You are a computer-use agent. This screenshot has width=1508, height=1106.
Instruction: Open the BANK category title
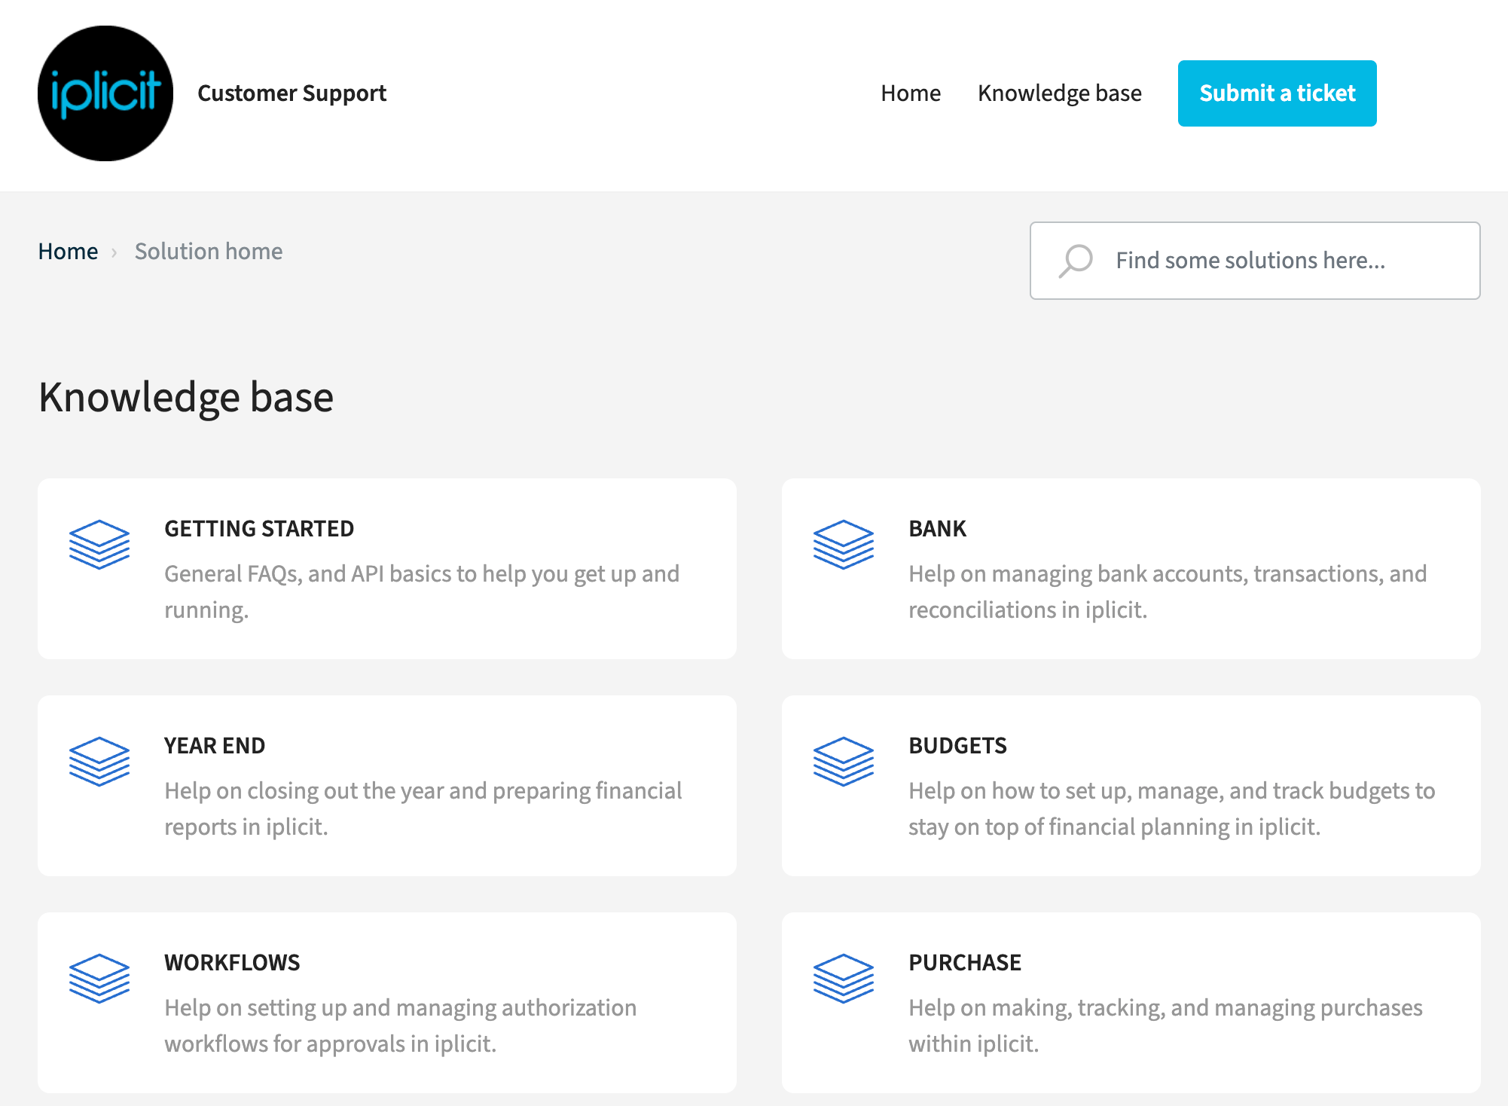[937, 529]
